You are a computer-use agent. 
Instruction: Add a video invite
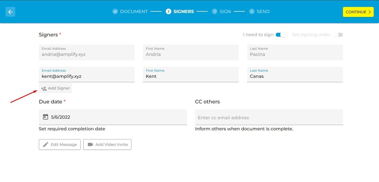click(107, 144)
